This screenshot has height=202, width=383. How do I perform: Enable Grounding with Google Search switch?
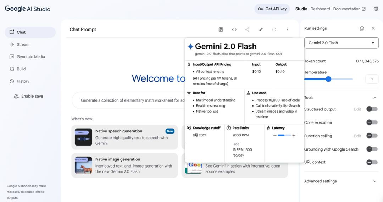372,149
